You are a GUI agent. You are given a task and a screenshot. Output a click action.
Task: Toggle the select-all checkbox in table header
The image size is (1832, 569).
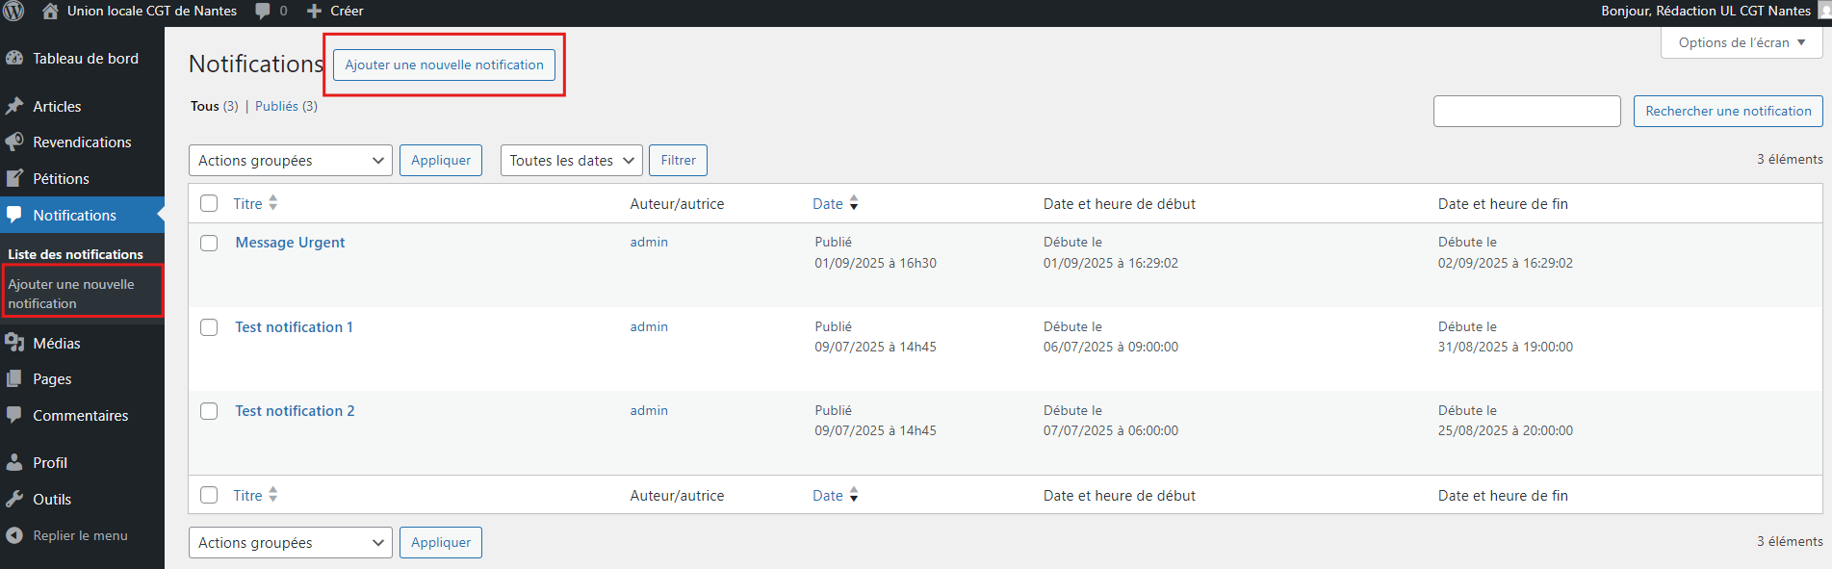209,203
